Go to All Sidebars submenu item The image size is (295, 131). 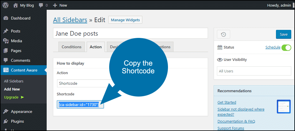(14, 81)
